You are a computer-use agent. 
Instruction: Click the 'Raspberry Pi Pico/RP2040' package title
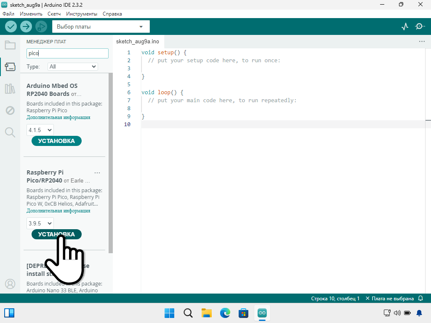(45, 176)
